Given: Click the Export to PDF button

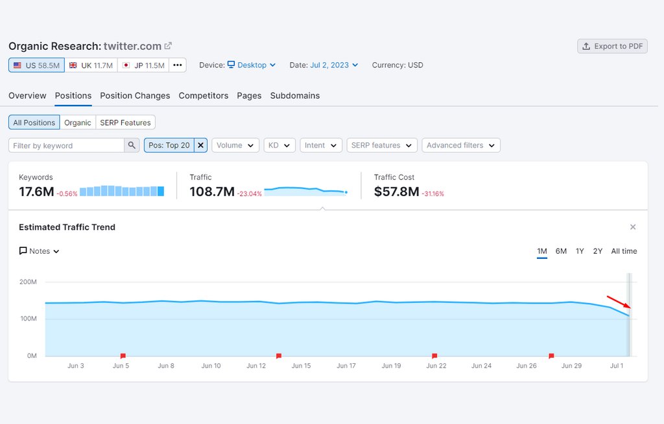Looking at the screenshot, I should point(612,46).
